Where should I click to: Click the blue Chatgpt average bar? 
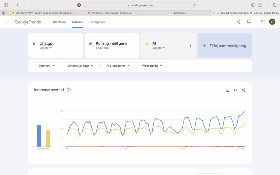point(39,136)
